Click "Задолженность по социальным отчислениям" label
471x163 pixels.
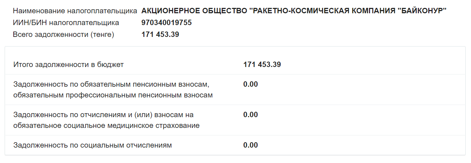tap(93, 145)
